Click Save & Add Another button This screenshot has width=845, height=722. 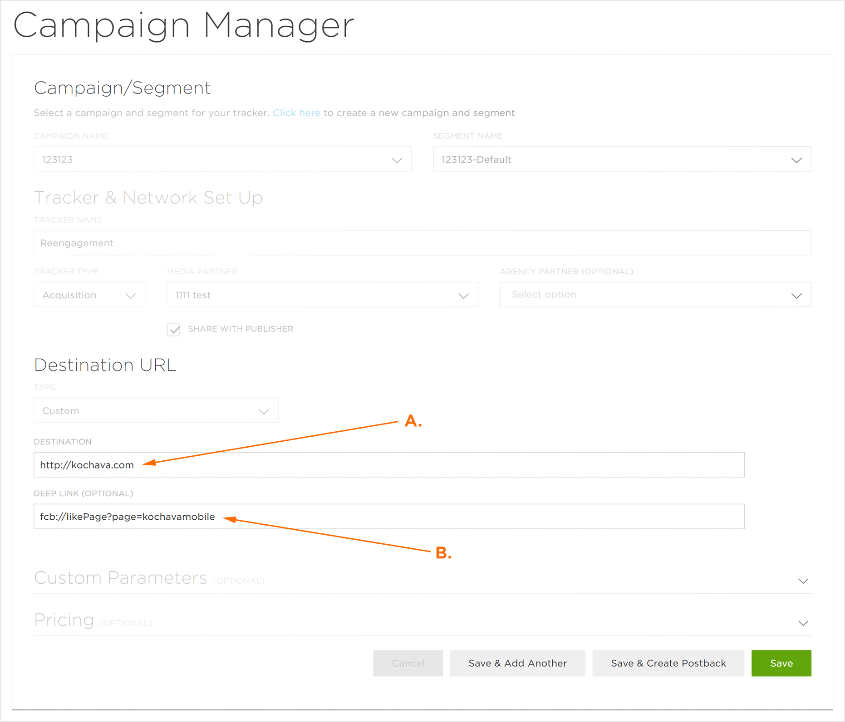point(517,663)
